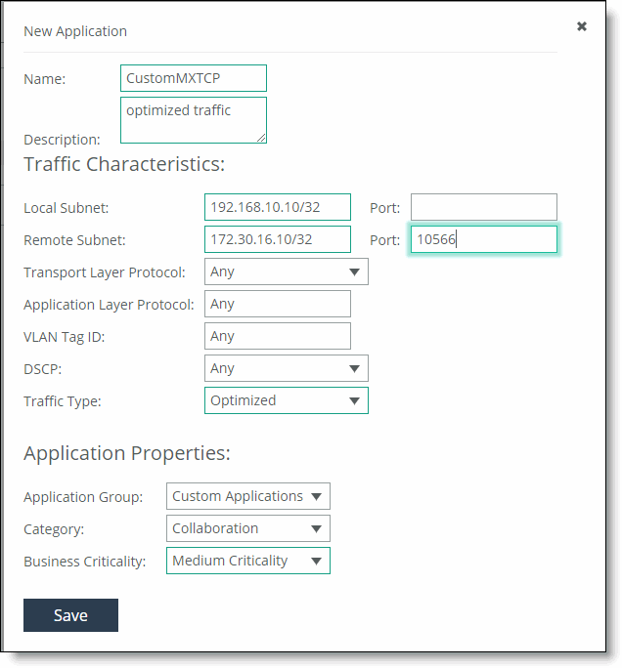Open the Transport Layer Protocol dropdown
This screenshot has height=668, width=622.
(x=286, y=271)
